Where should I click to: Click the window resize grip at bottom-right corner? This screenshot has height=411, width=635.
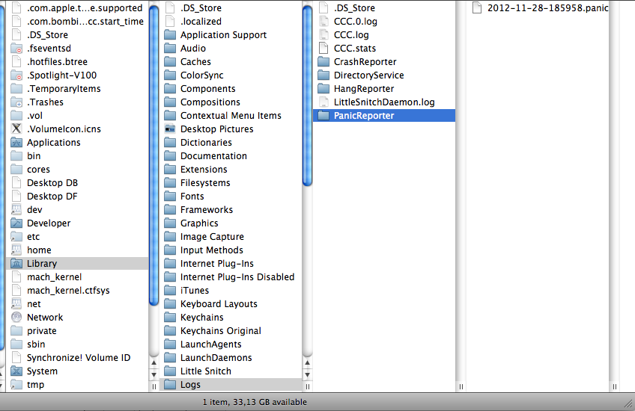click(628, 403)
